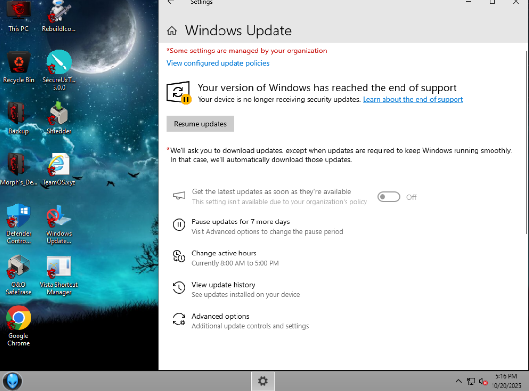Launch the Shredder desktop shortcut
Screen dimensions: 529x391
point(59,118)
